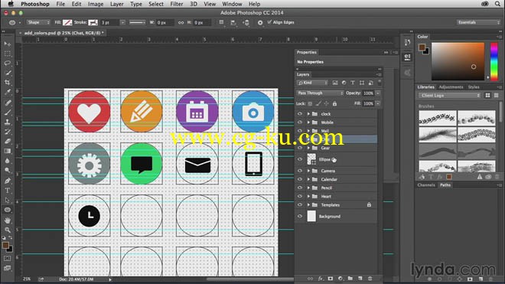Select the Eraser tool

pos(8,141)
